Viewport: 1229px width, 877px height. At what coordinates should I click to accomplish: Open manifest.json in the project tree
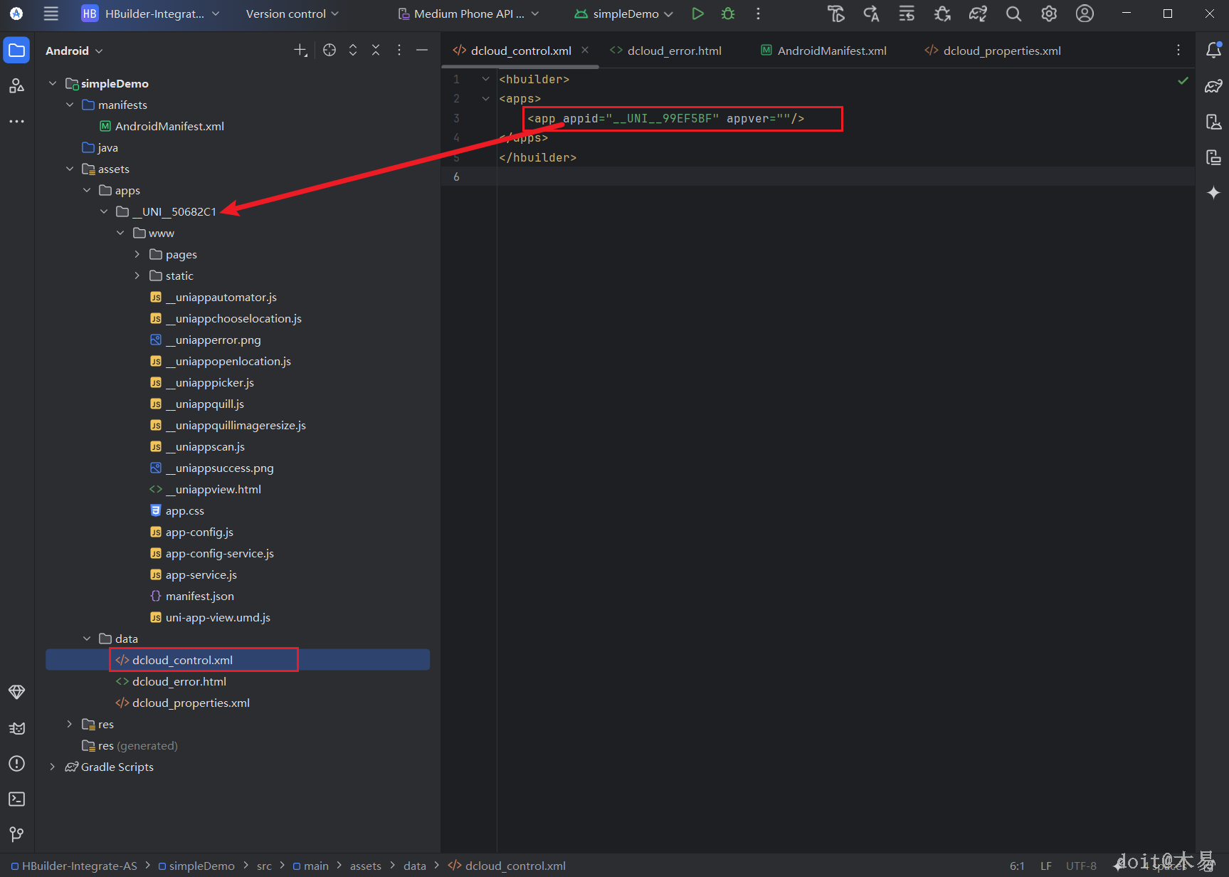(199, 596)
